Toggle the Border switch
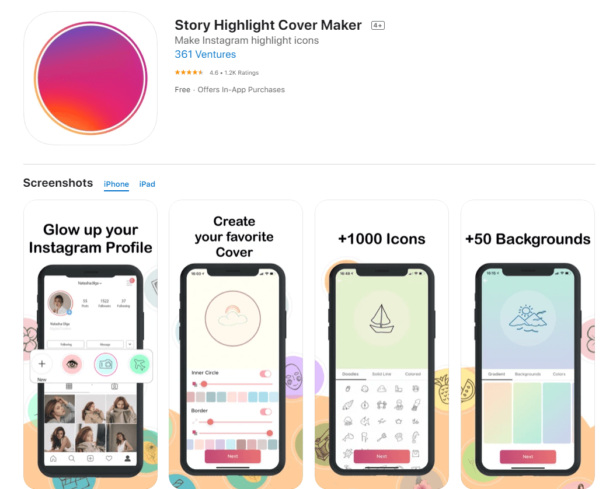 point(266,411)
